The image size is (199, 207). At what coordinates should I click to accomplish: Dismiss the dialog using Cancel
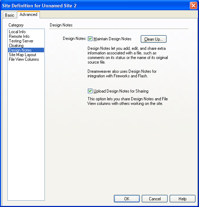[x=155, y=199]
